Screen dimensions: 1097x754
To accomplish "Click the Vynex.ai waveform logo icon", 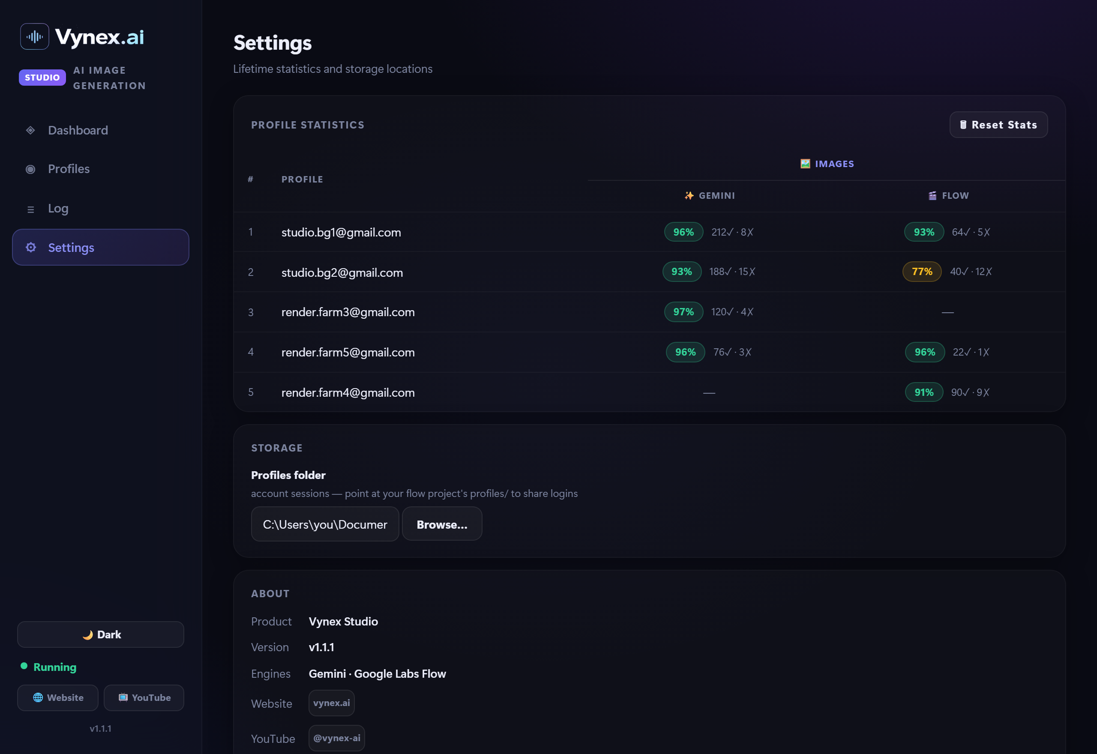I will coord(34,36).
